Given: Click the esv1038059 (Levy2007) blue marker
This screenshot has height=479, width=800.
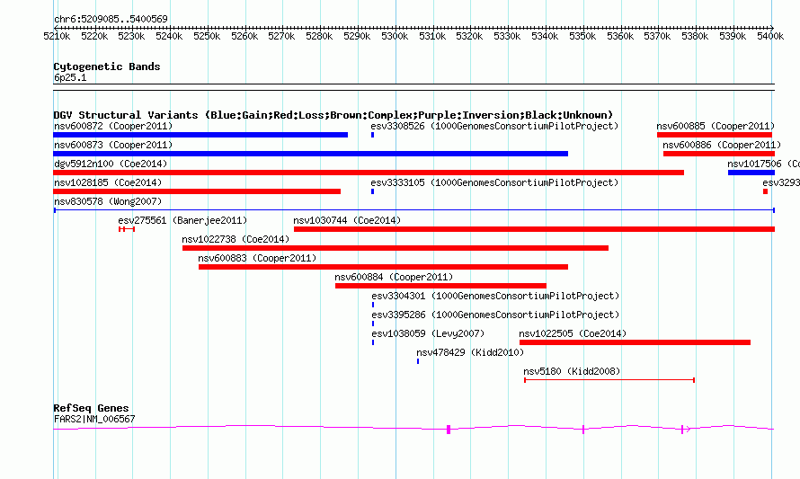Looking at the screenshot, I should click(373, 342).
